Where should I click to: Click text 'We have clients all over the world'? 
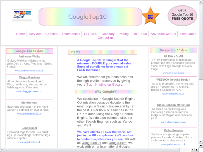point(102,132)
